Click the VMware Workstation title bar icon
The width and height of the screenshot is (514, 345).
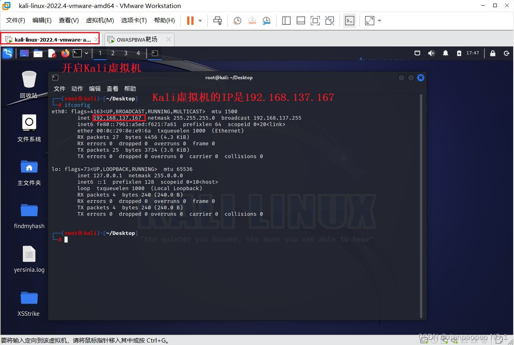(6, 6)
